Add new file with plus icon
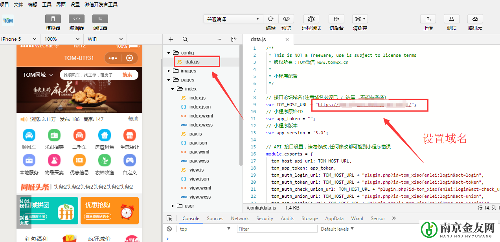Image resolution: width=500 pixels, height=242 pixels. (171, 39)
